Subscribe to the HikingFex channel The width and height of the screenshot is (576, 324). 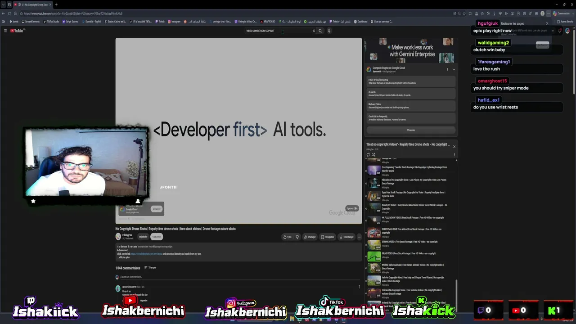157,237
